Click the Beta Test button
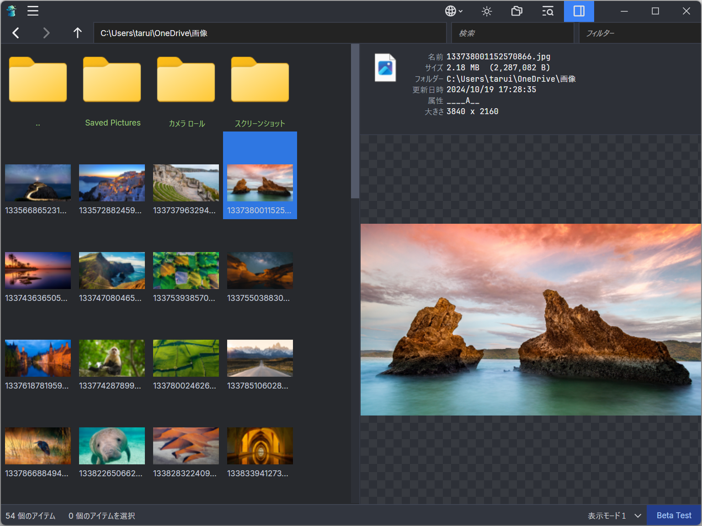 pyautogui.click(x=674, y=515)
